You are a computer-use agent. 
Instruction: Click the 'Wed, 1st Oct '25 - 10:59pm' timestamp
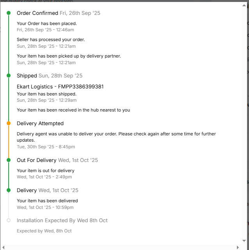(45, 207)
